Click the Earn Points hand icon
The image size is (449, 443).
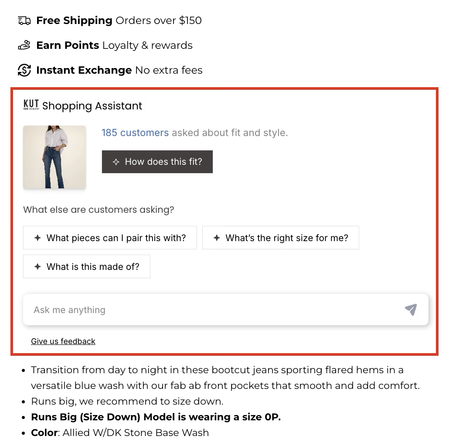(24, 45)
